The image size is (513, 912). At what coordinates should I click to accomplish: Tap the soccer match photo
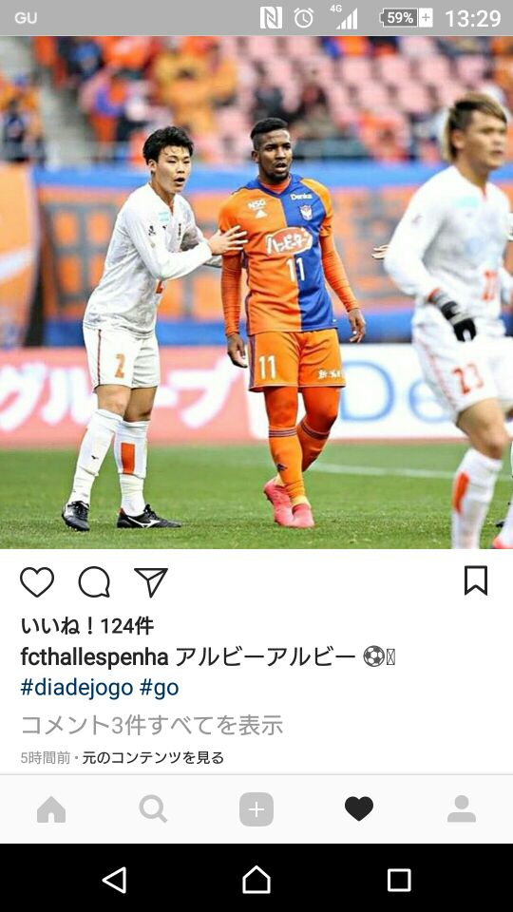pos(256,293)
